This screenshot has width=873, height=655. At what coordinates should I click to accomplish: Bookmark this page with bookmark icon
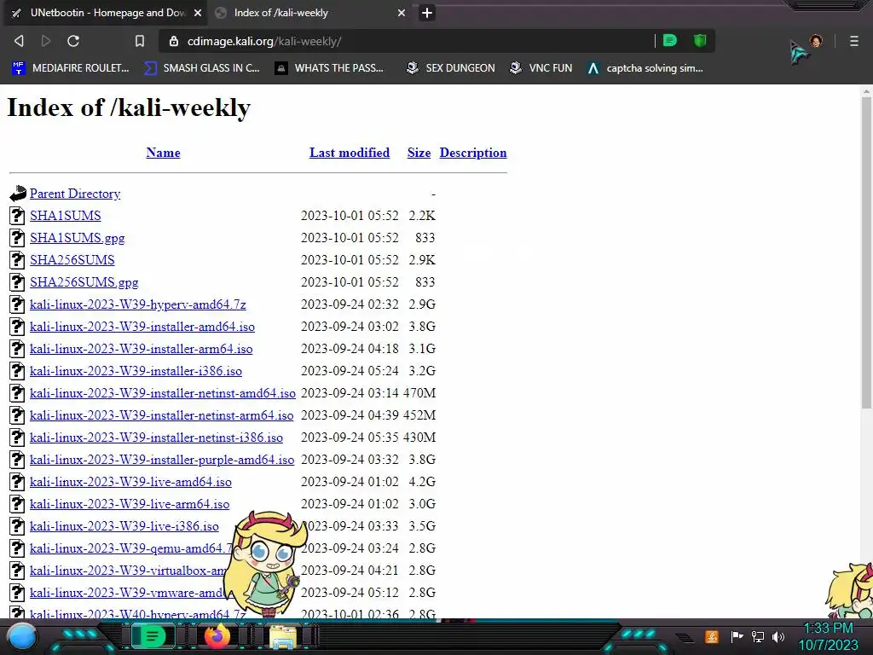coord(140,41)
